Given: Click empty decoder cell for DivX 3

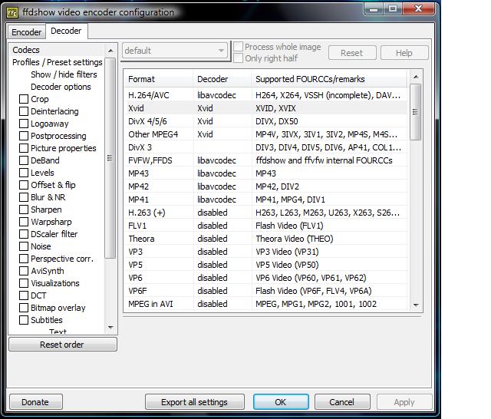Looking at the screenshot, I should coord(222,147).
